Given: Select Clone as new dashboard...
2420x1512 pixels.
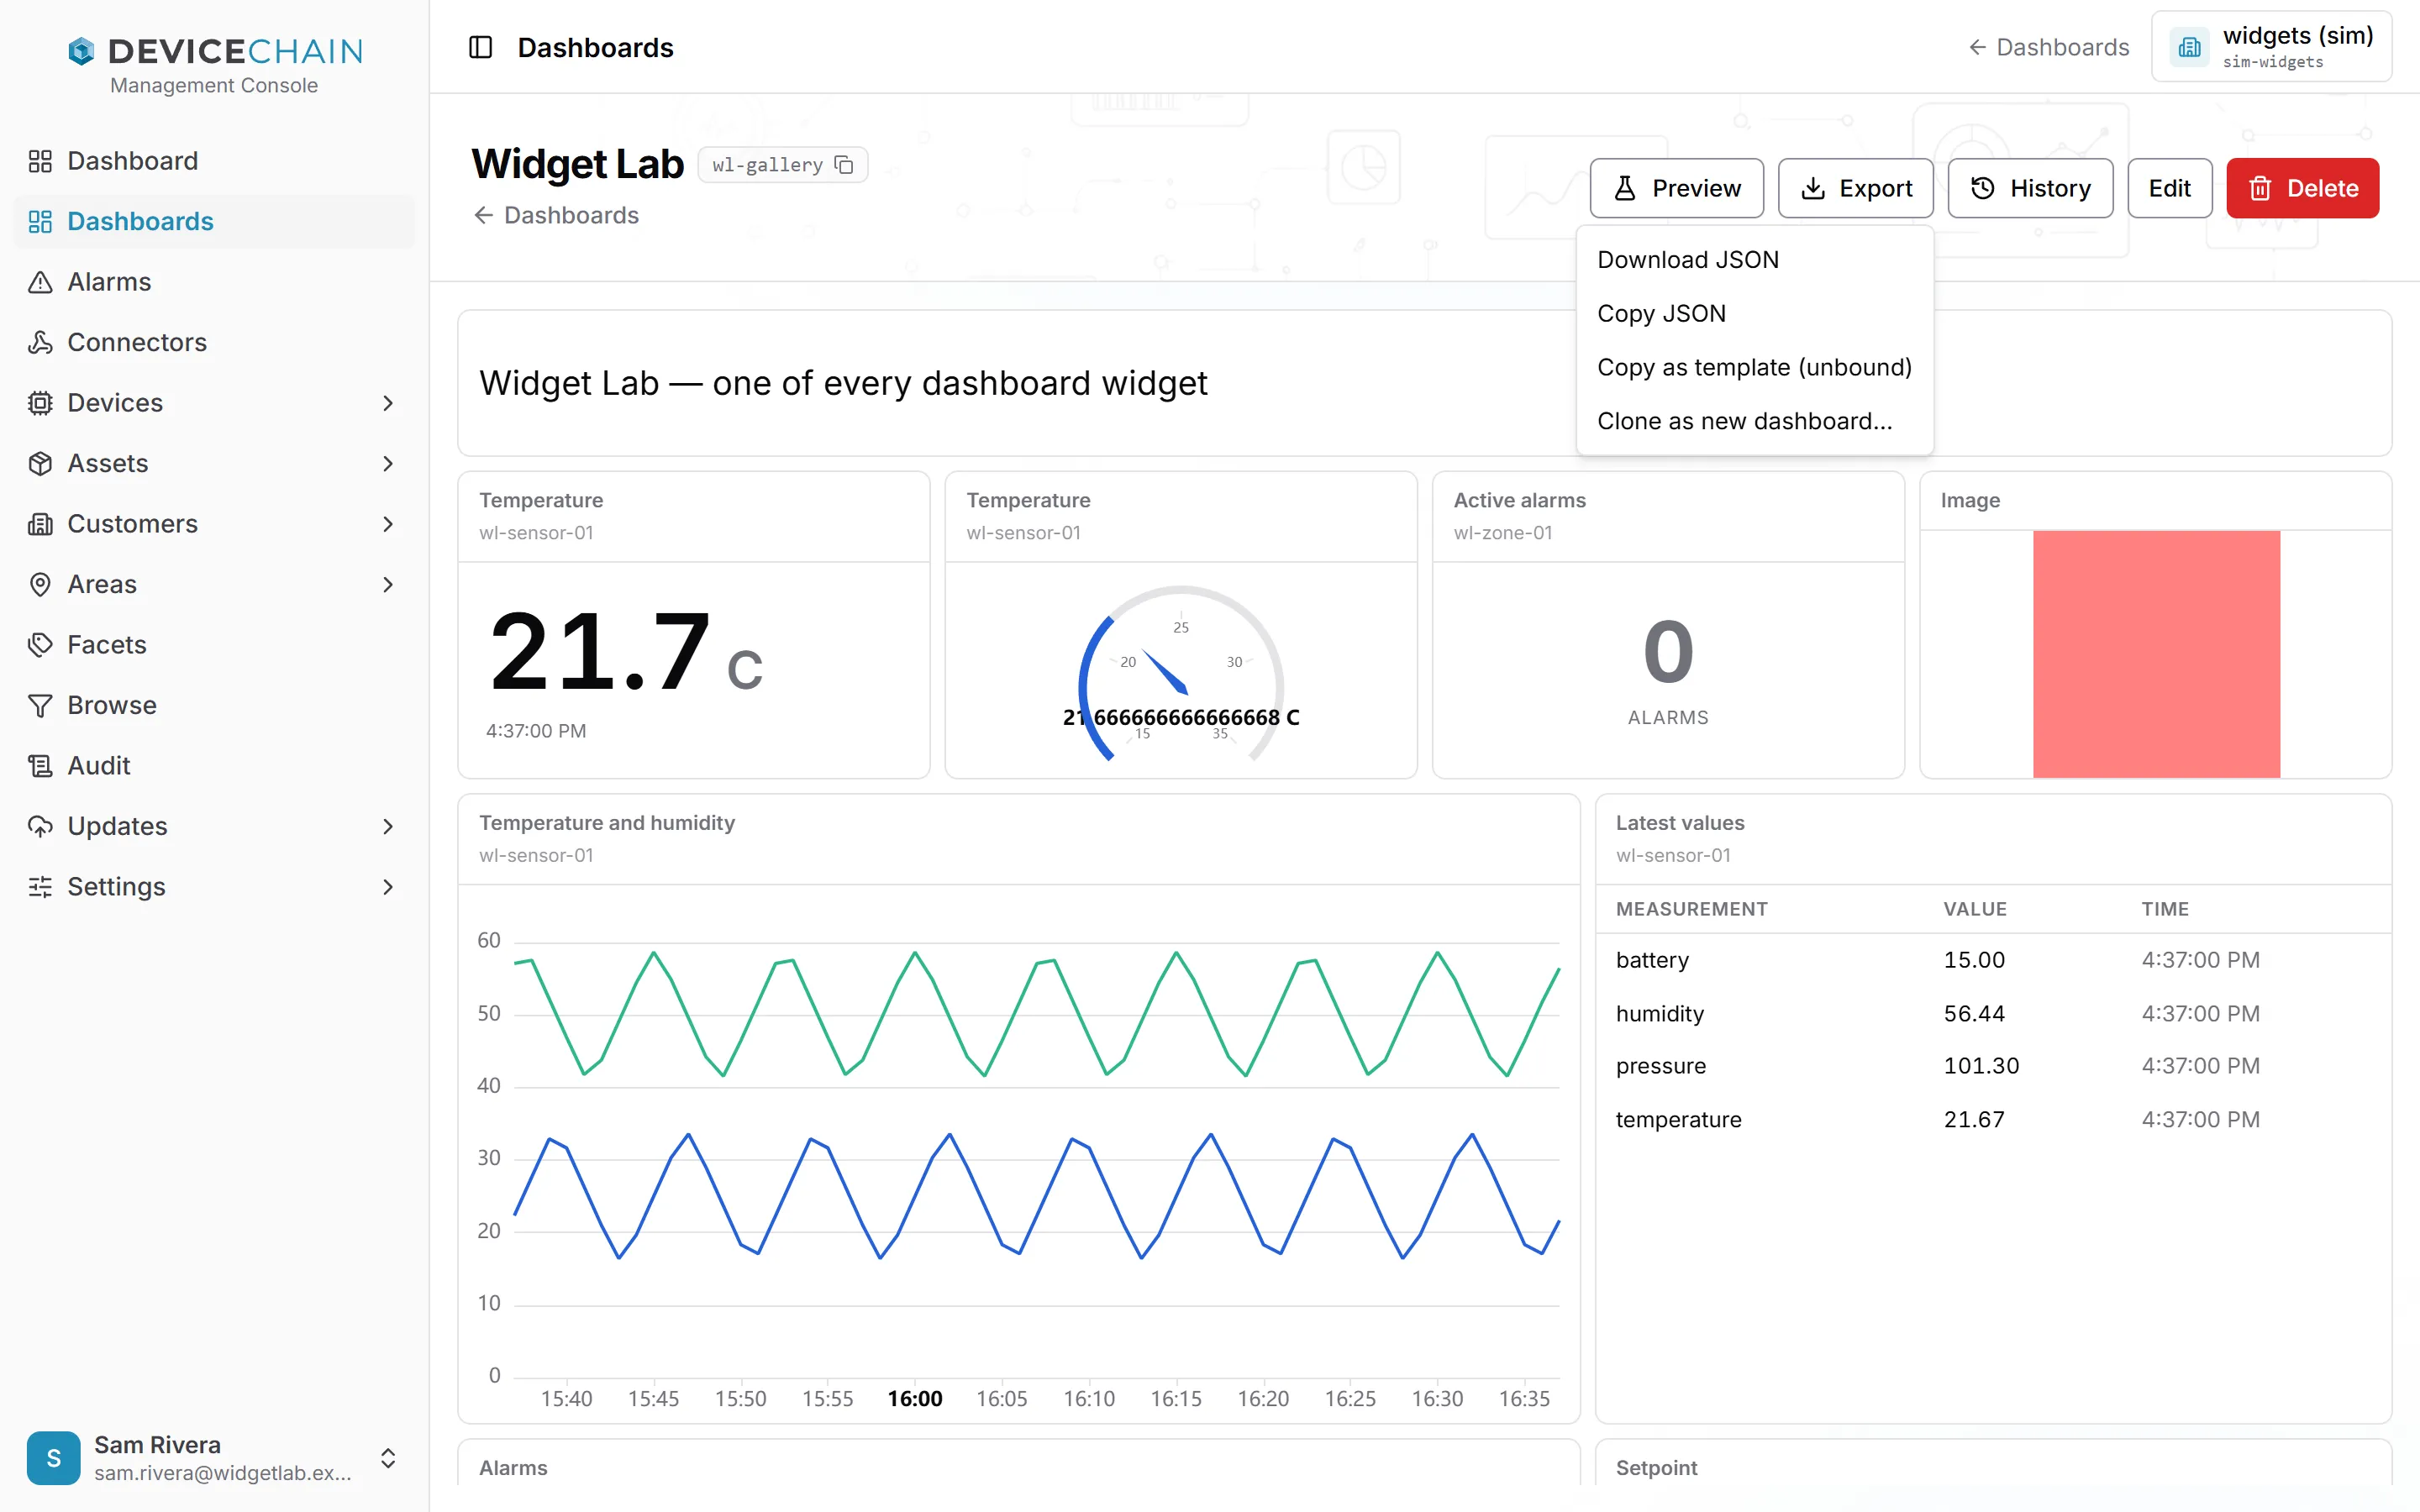Looking at the screenshot, I should click(1754, 421).
